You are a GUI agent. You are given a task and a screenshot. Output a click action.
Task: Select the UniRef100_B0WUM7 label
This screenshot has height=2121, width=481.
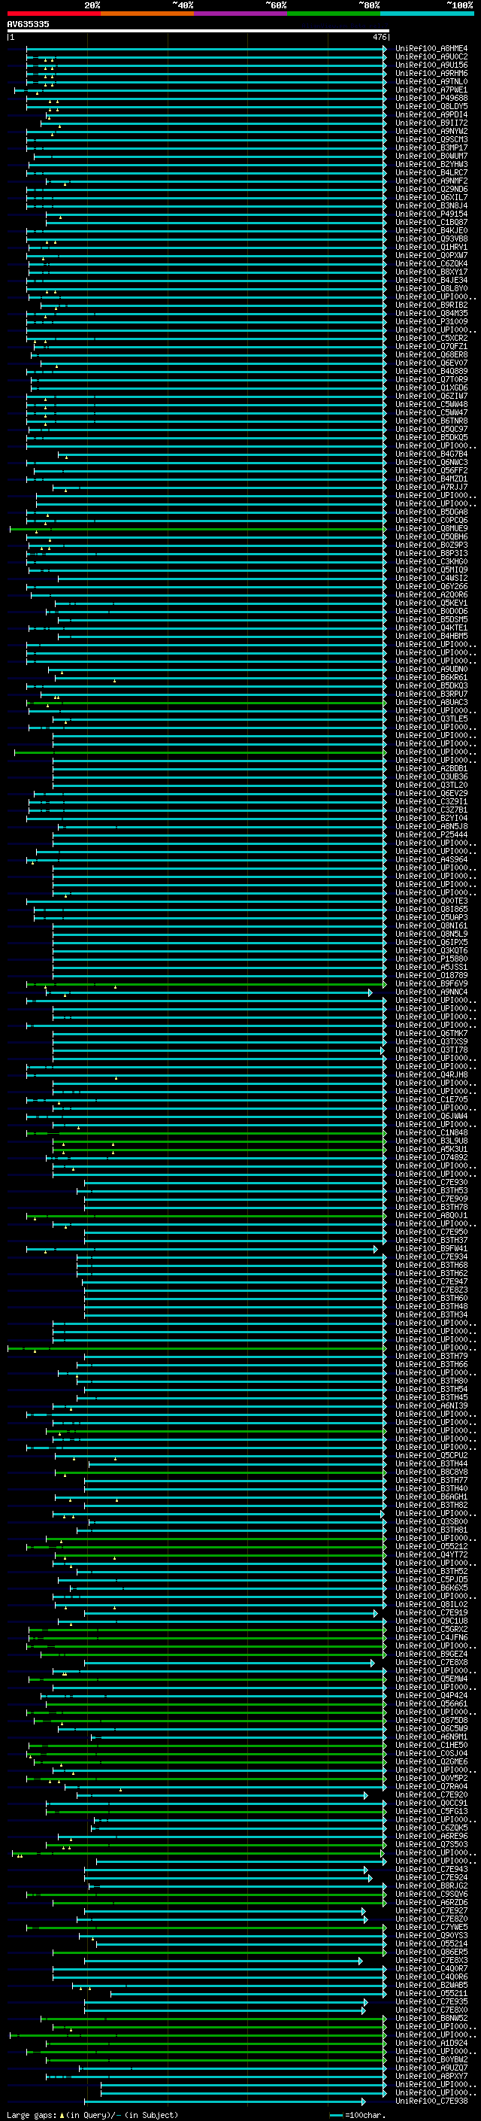pos(431,156)
